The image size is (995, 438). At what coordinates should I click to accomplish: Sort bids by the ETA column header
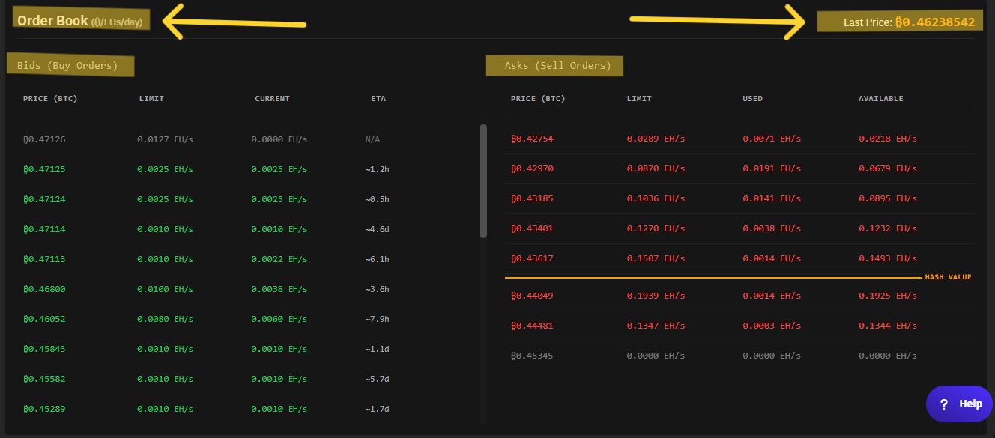point(378,99)
